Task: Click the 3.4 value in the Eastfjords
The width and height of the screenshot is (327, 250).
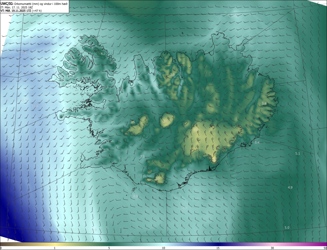Action: (x=264, y=103)
